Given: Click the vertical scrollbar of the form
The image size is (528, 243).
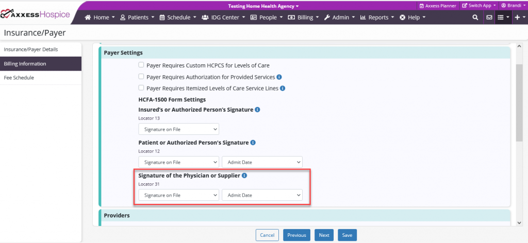Looking at the screenshot, I should click(x=519, y=103).
